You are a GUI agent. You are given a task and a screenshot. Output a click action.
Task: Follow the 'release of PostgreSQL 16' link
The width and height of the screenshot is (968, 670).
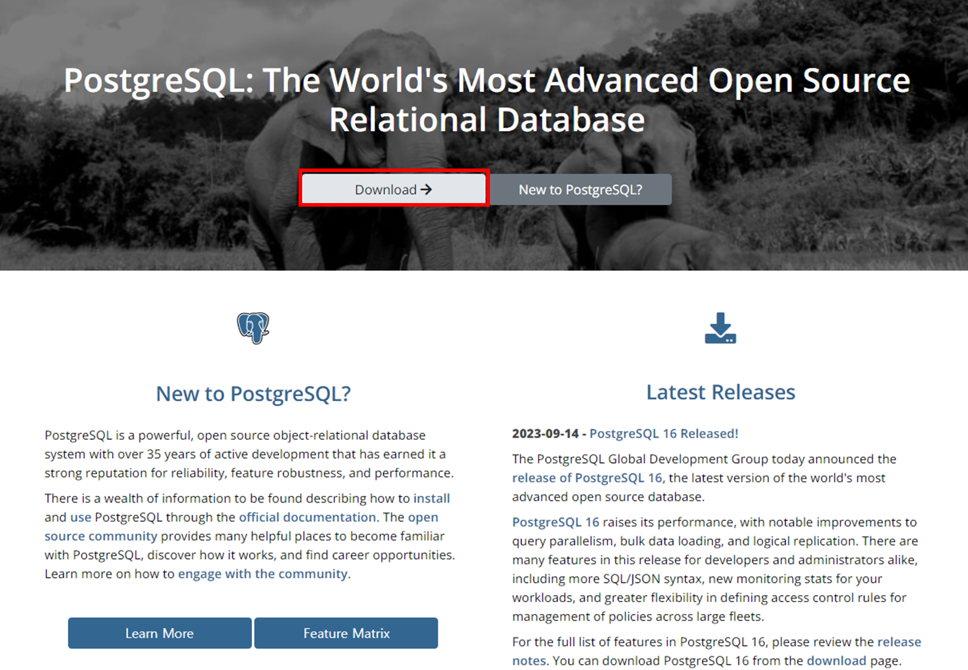[x=587, y=478]
